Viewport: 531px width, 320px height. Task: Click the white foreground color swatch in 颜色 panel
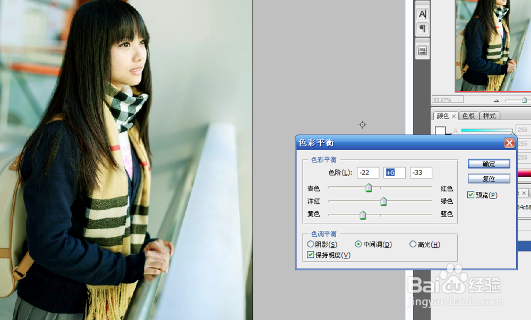[440, 131]
